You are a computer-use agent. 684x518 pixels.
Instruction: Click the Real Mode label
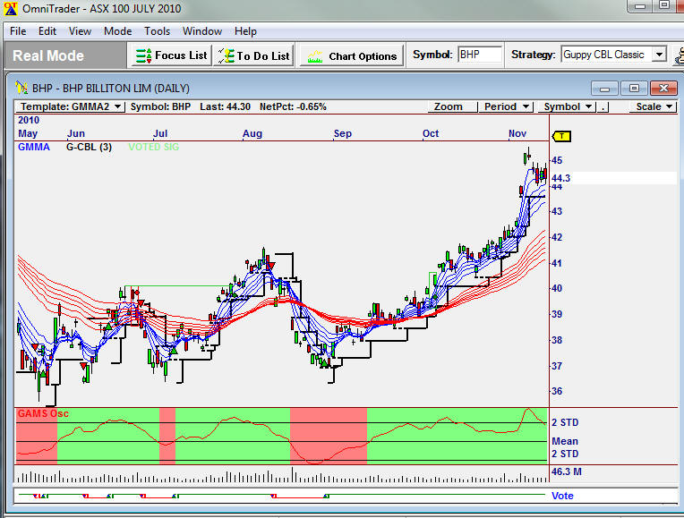point(48,55)
